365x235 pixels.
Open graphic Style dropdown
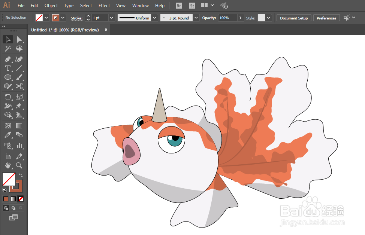click(269, 18)
